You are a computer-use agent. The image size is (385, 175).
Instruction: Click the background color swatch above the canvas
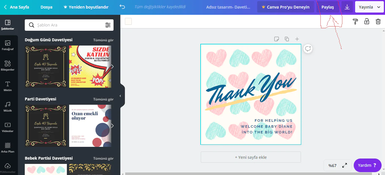(x=128, y=21)
